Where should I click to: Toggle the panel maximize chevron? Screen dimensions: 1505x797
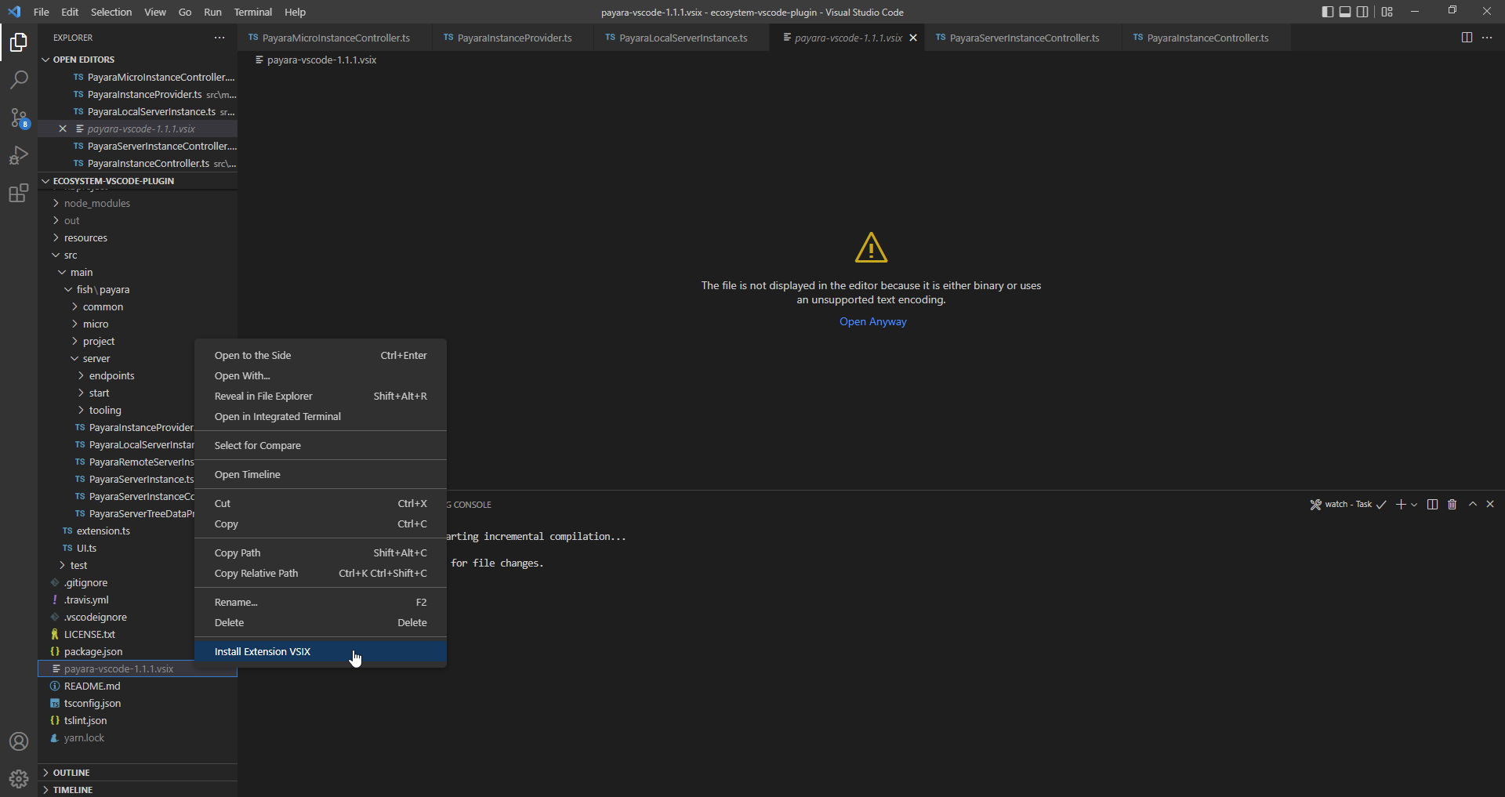click(x=1473, y=504)
